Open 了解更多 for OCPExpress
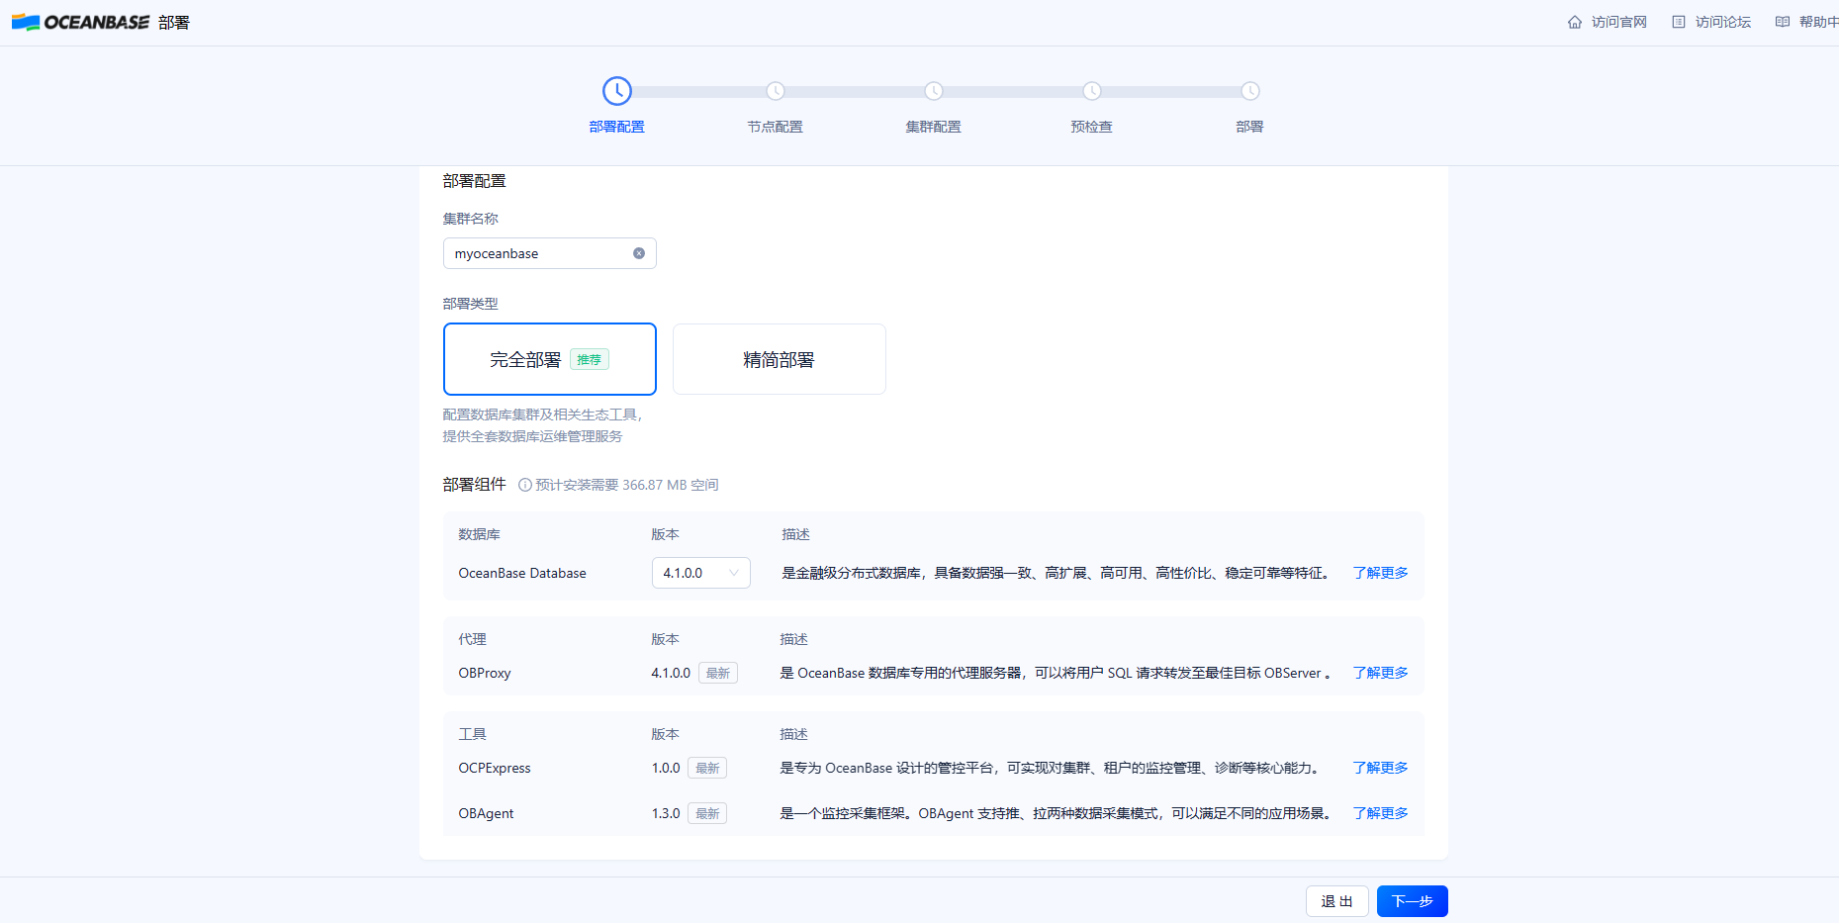The height and width of the screenshot is (923, 1839). [1381, 768]
